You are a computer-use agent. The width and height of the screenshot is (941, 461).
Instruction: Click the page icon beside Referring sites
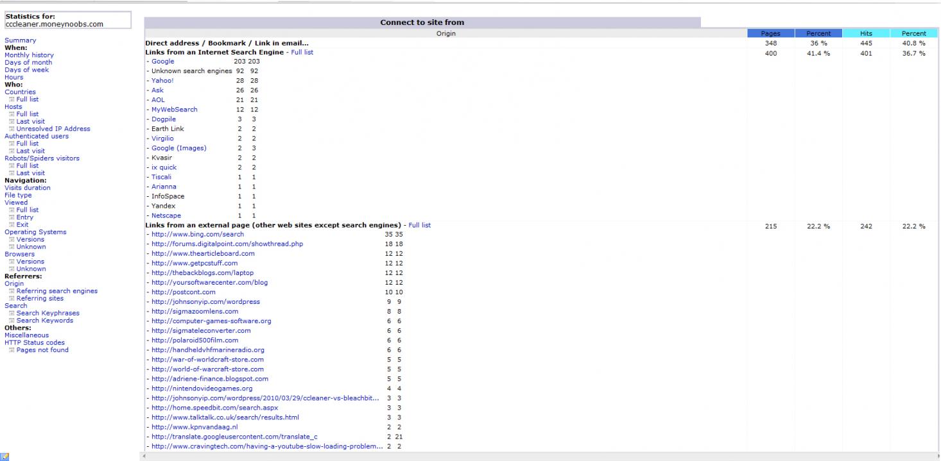(12, 298)
